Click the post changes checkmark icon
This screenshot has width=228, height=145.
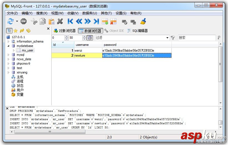(x=125, y=22)
